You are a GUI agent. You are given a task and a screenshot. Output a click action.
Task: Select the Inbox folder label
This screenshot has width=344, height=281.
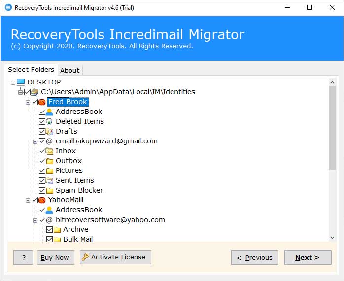point(66,151)
